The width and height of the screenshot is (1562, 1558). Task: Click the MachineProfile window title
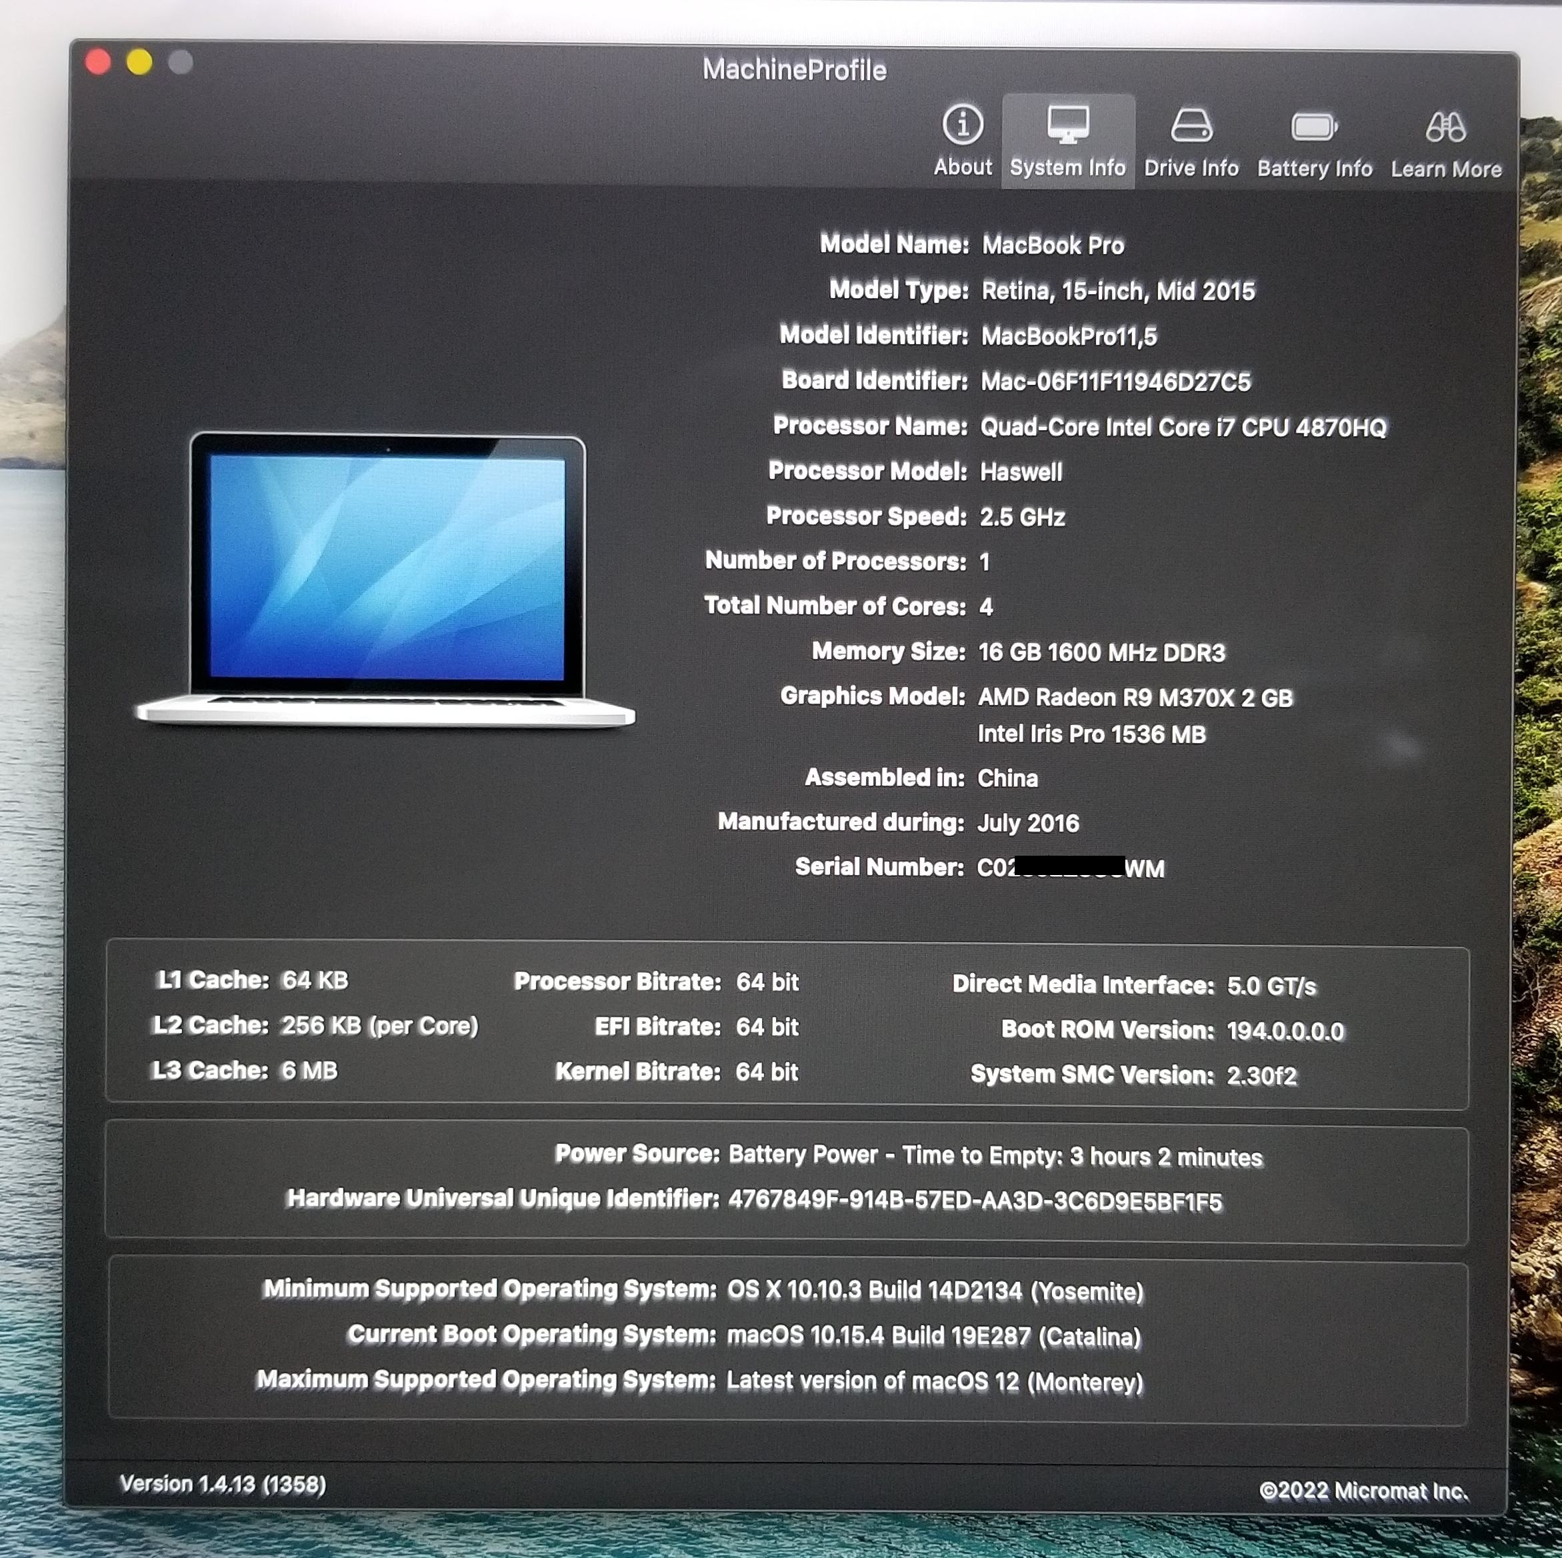(x=794, y=69)
